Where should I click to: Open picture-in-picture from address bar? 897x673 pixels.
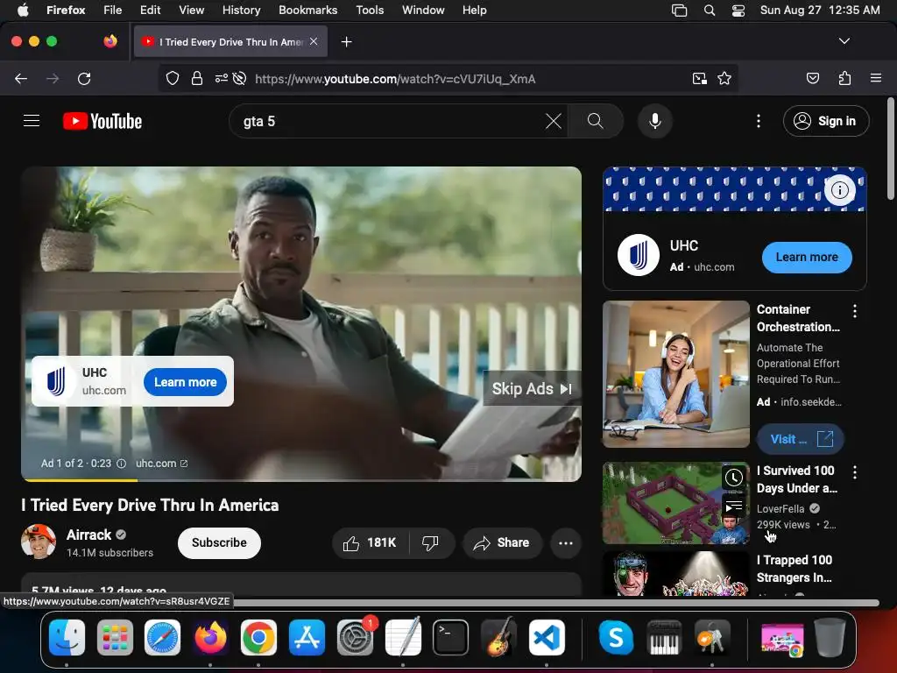pyautogui.click(x=699, y=78)
